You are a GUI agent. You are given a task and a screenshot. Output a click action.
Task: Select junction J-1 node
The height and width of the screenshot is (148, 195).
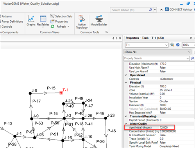click(15, 136)
